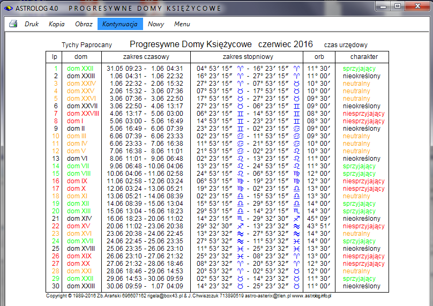Image resolution: width=433 pixels, height=306 pixels.
Task: Close the Astrolog window
Action: (417, 6)
